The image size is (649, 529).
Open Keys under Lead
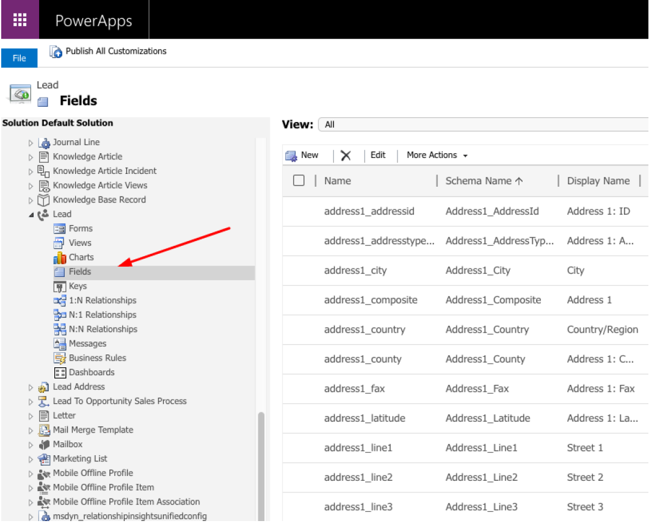pos(78,286)
